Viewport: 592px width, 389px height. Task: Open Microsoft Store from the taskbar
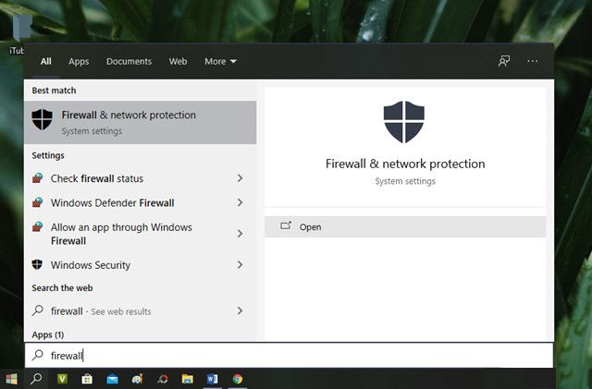(x=87, y=379)
